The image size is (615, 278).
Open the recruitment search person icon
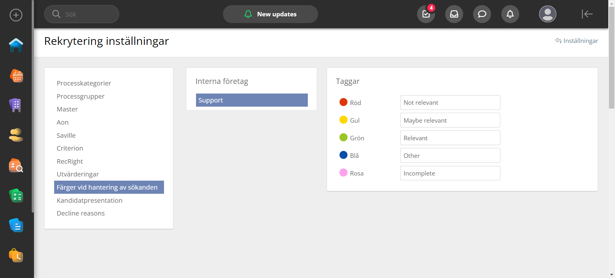(x=16, y=166)
